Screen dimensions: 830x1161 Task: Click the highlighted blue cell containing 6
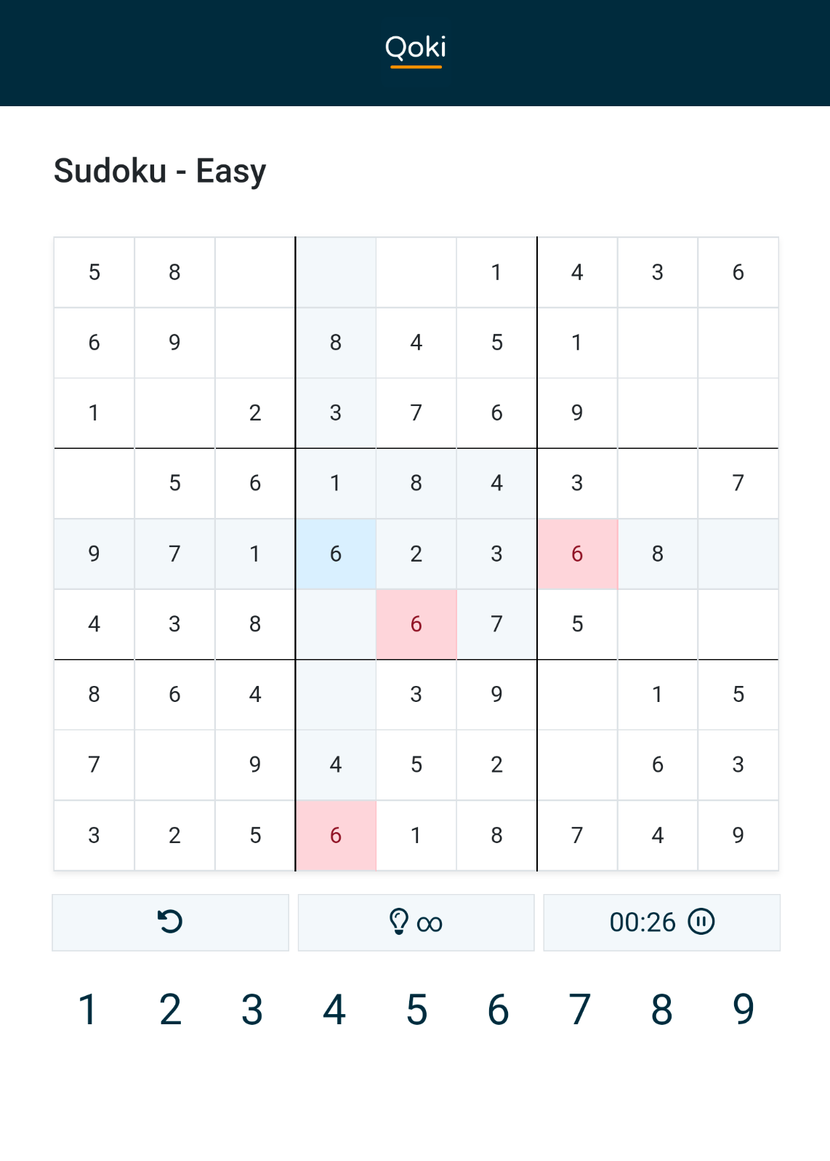[x=336, y=554]
